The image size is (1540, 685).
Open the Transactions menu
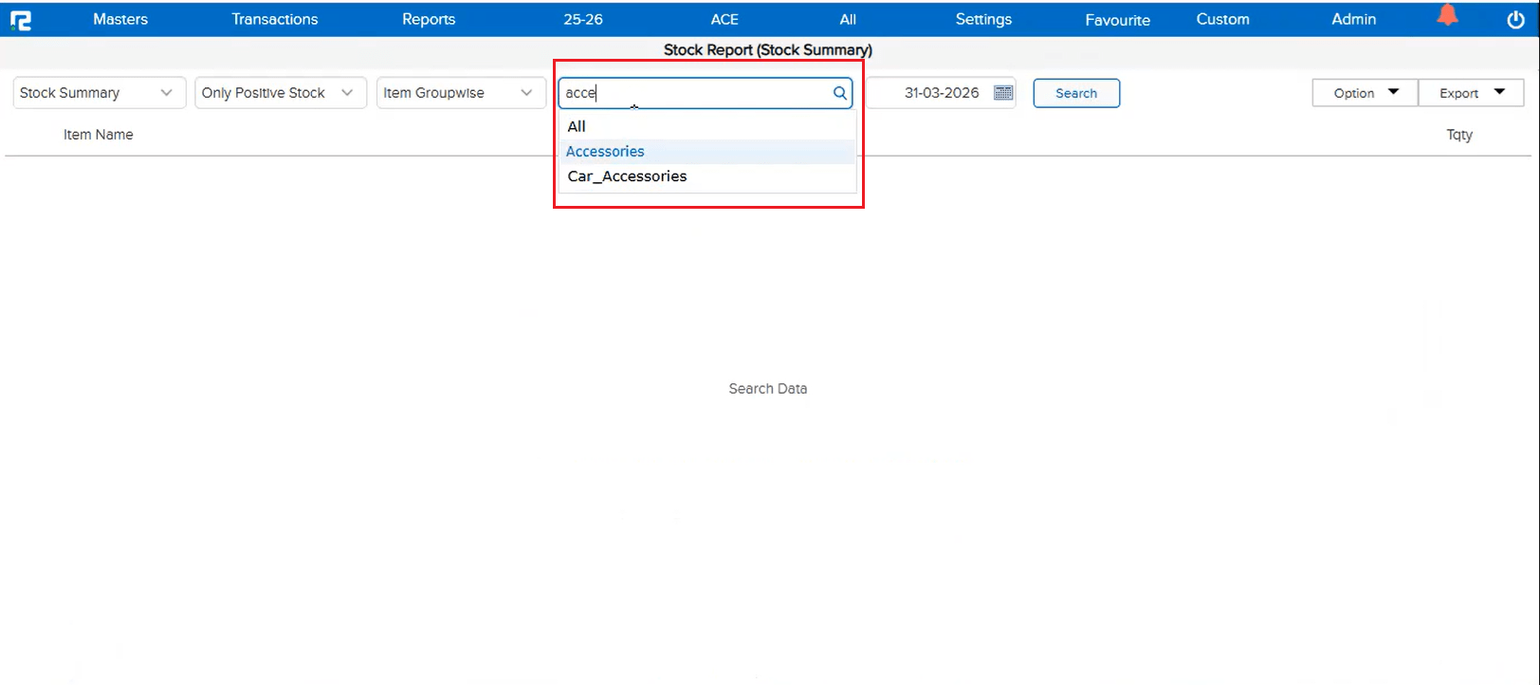(x=275, y=19)
